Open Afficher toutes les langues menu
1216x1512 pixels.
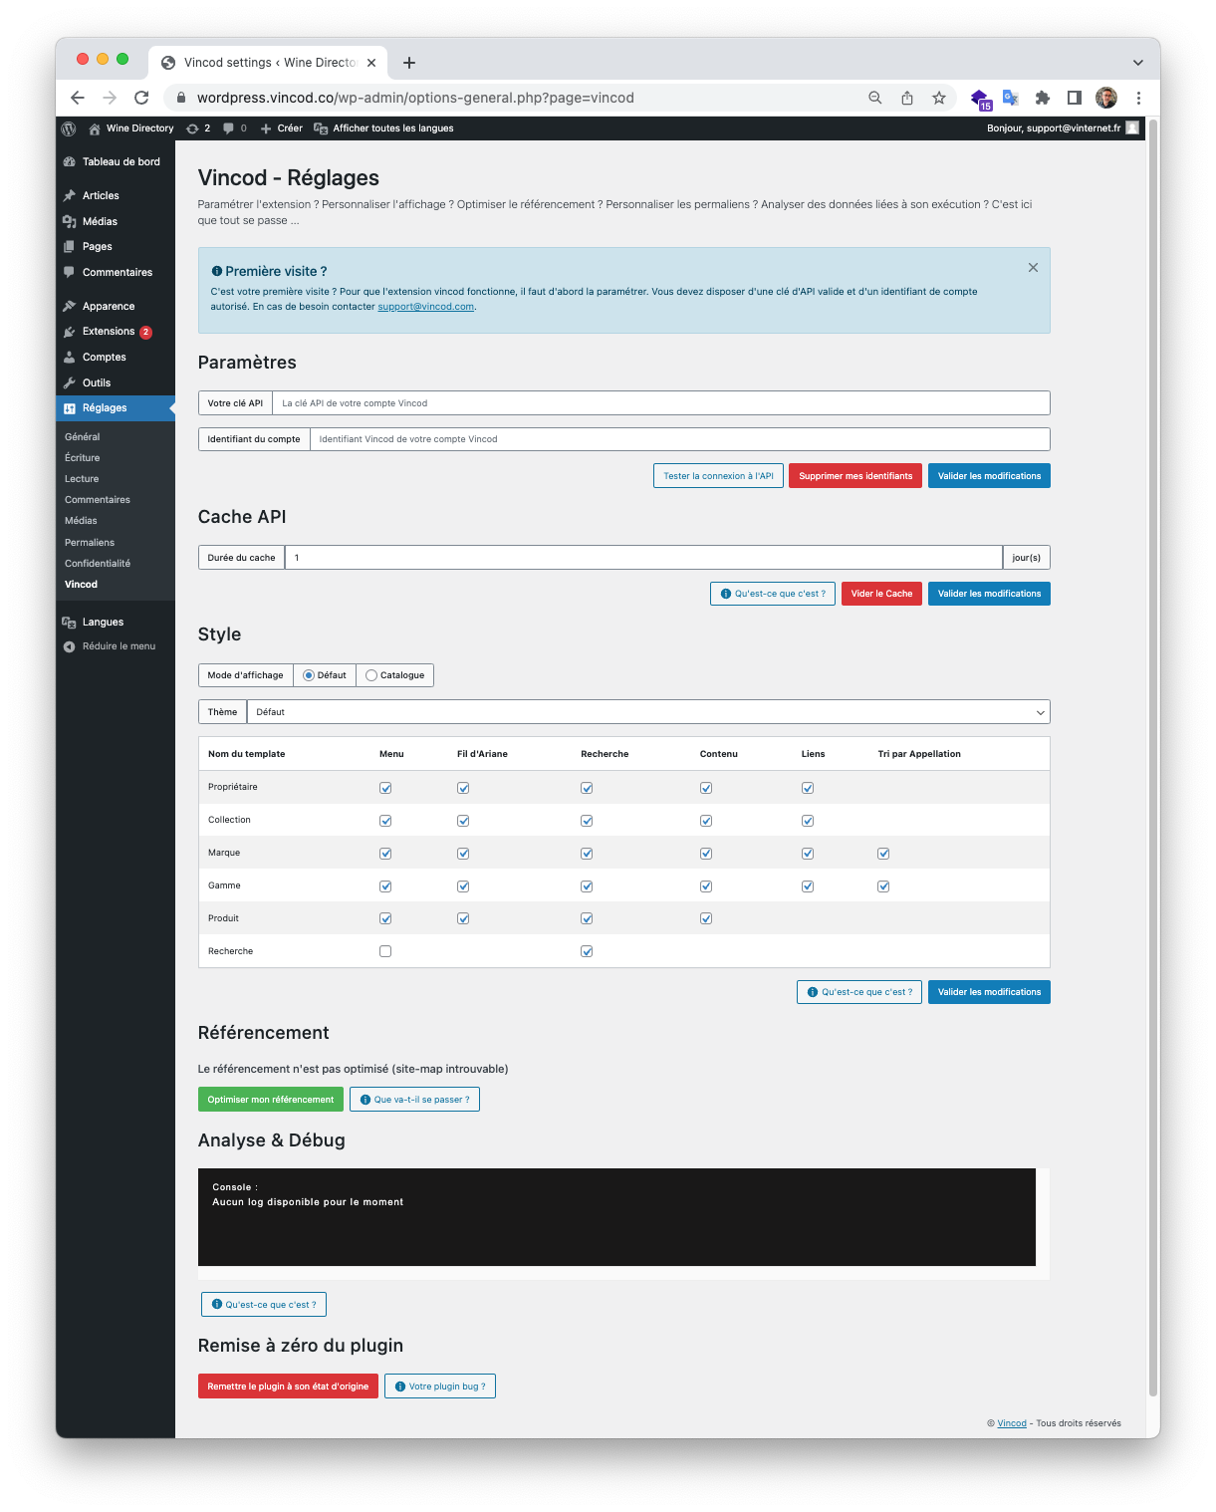coord(383,128)
